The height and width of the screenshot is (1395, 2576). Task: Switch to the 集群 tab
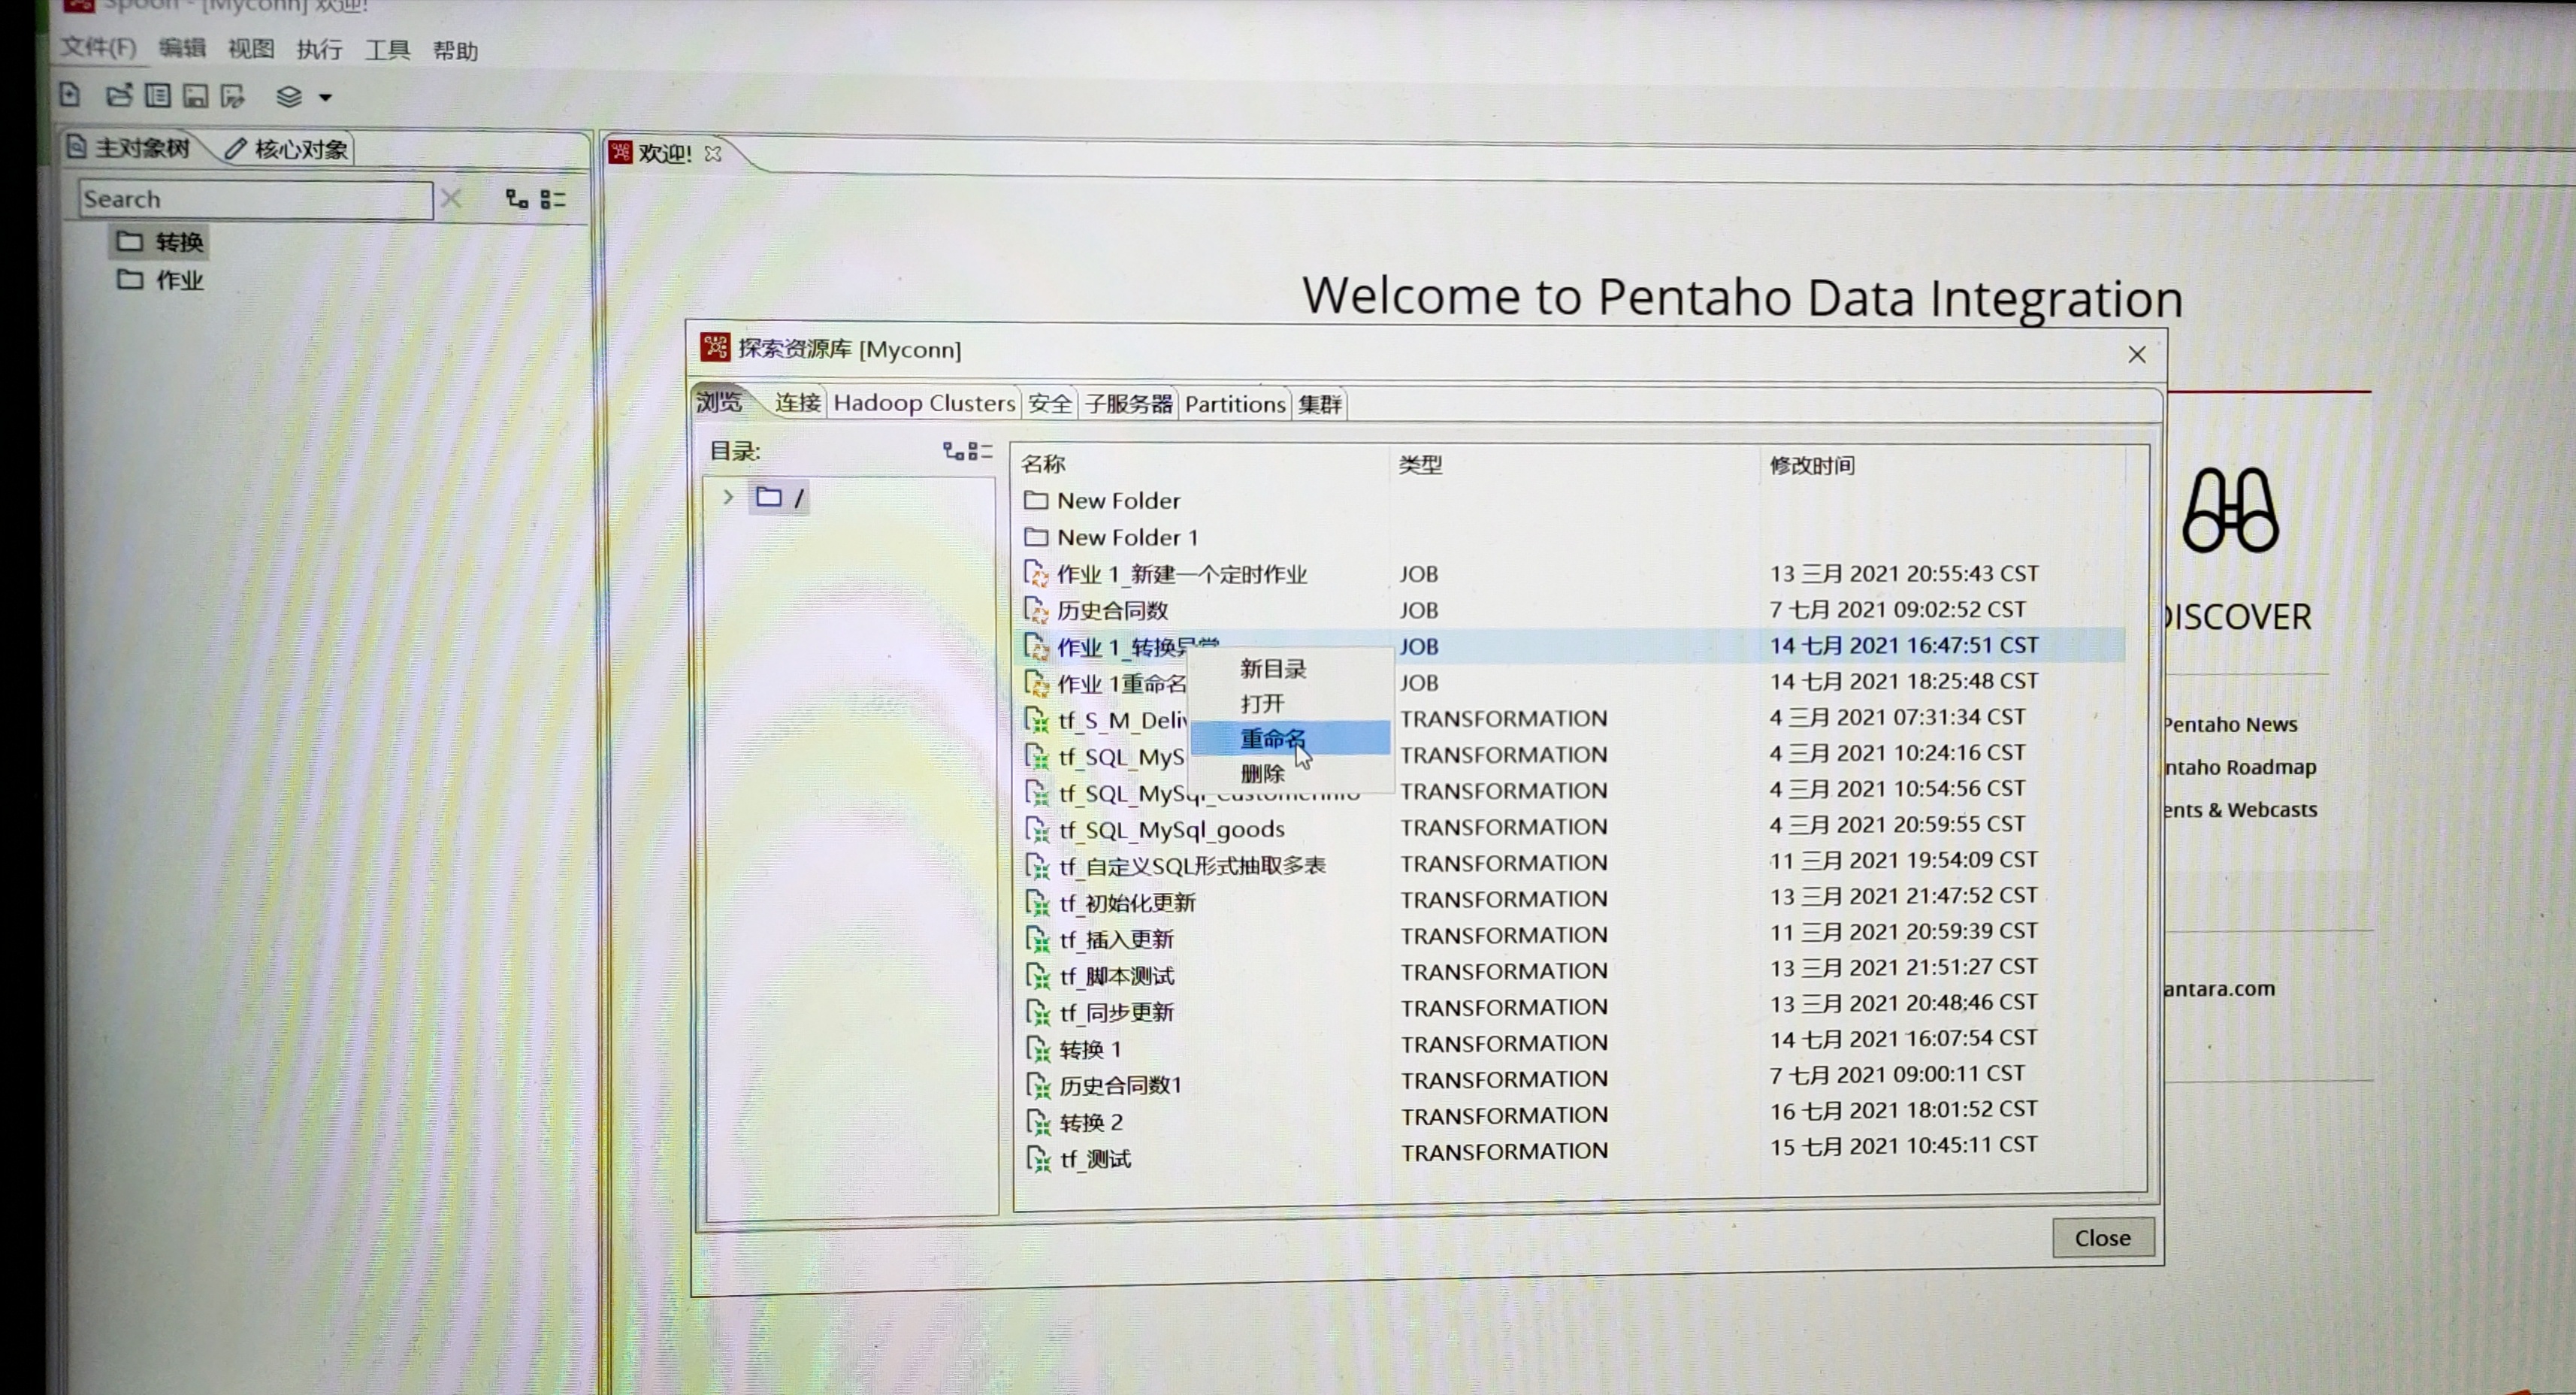1320,405
